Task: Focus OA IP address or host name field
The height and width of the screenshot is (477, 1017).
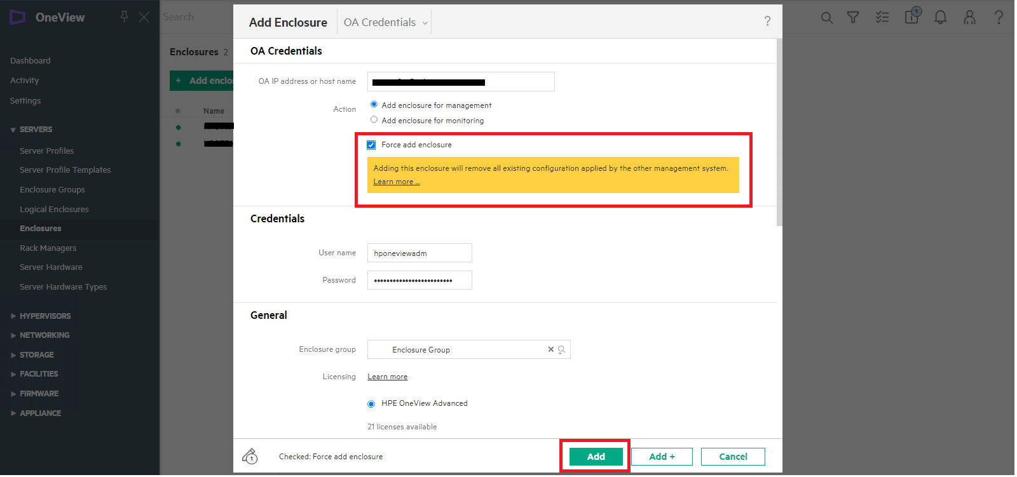Action: click(x=461, y=81)
